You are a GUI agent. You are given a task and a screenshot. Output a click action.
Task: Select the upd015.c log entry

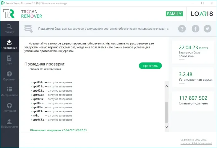[x=51, y=120]
